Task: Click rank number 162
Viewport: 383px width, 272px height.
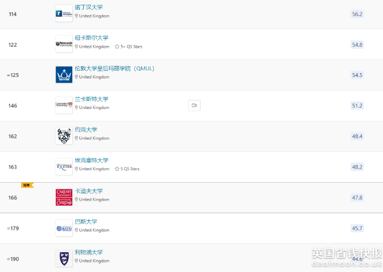Action: point(13,136)
